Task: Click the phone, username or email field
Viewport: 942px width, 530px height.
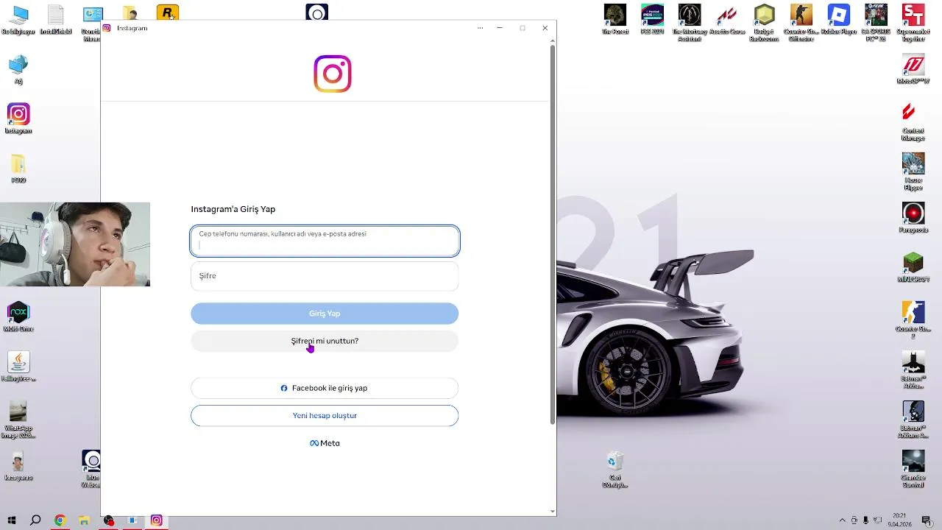Action: pos(325,241)
